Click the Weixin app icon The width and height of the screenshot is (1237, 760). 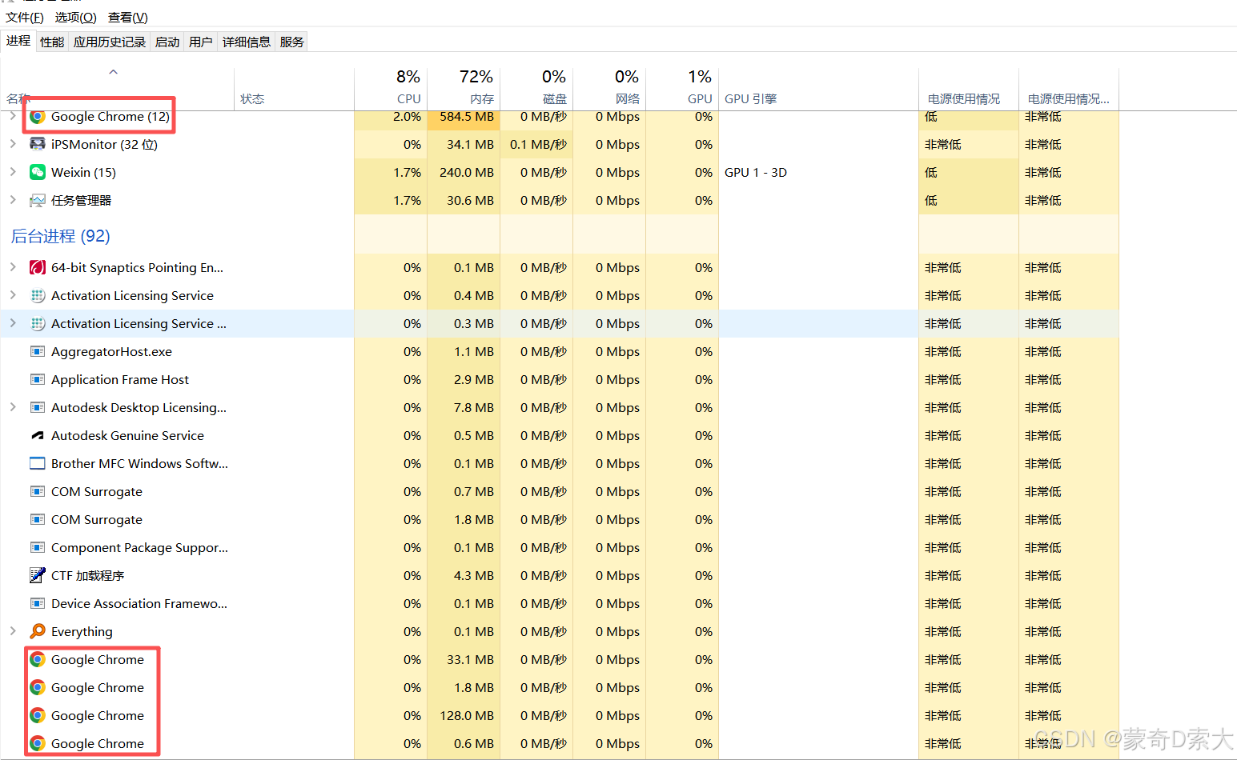click(38, 172)
